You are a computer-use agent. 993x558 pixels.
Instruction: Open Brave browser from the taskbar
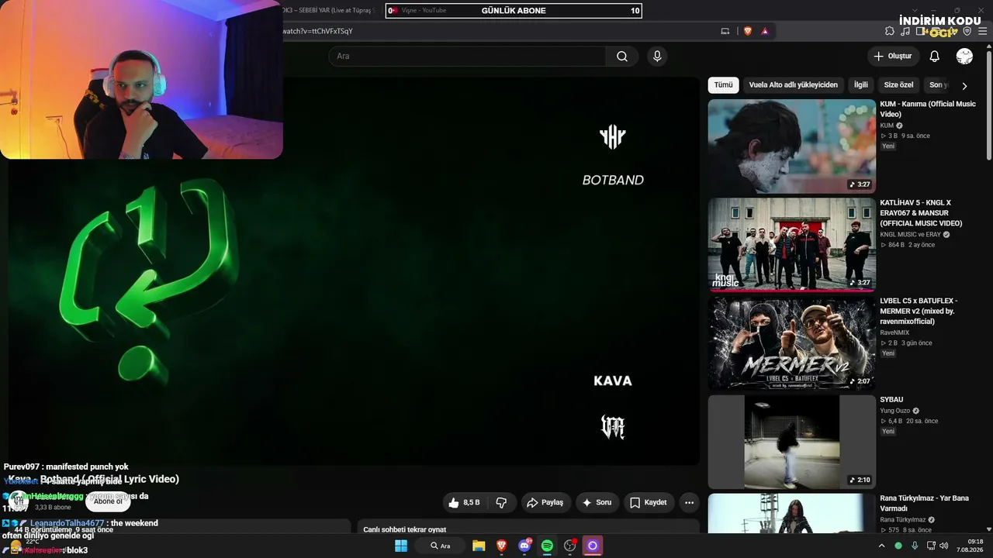(x=502, y=546)
